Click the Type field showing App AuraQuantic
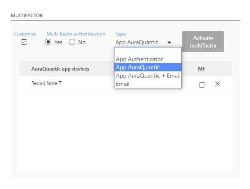The image size is (250, 189). coord(143,43)
